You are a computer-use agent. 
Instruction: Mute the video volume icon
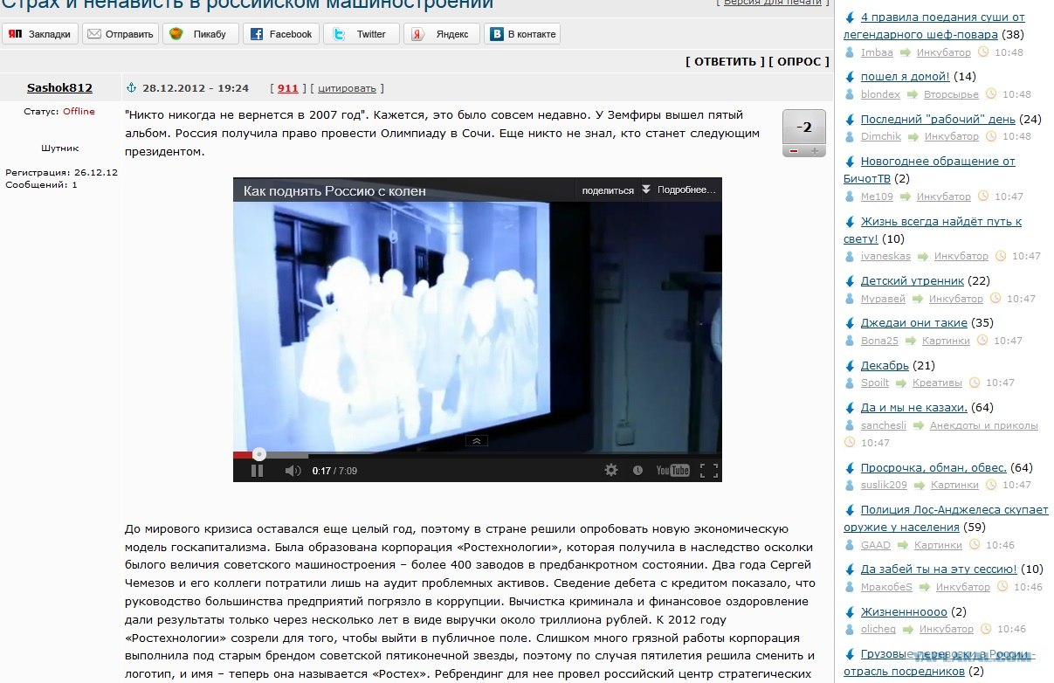(x=293, y=471)
